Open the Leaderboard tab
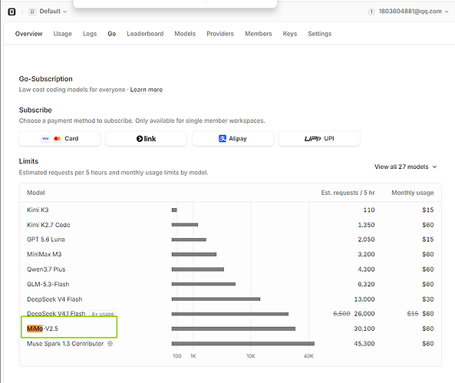Screen dimensions: 455x383 click(x=145, y=34)
